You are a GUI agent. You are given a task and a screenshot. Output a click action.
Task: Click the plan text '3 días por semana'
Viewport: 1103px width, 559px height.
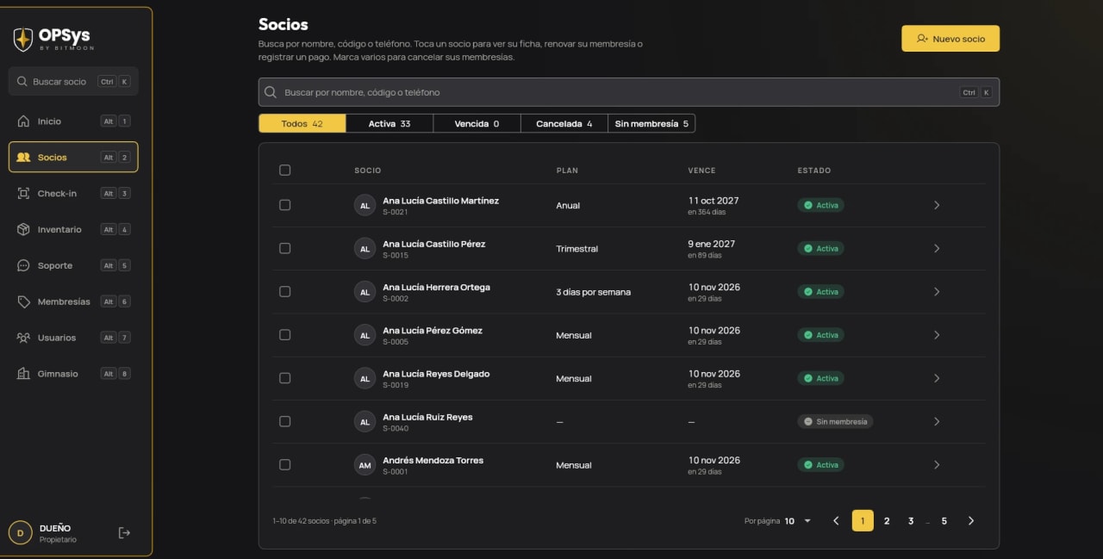coord(593,292)
